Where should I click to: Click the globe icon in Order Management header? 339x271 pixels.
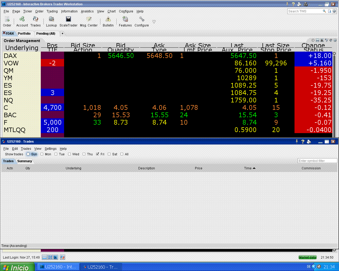pyautogui.click(x=331, y=40)
